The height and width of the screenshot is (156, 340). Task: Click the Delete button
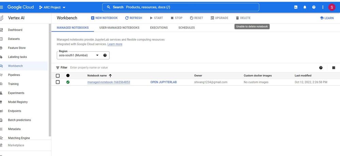click(243, 18)
